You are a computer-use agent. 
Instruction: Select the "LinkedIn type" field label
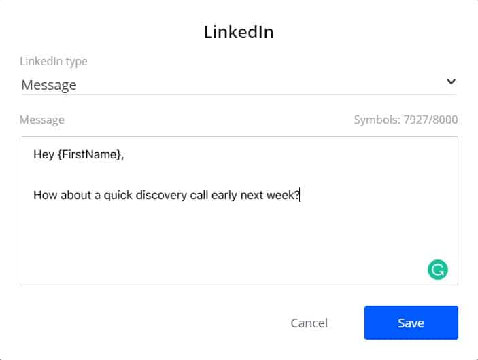[54, 61]
